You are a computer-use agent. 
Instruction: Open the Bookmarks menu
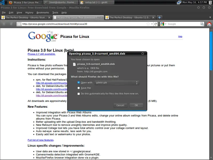click(x=43, y=13)
